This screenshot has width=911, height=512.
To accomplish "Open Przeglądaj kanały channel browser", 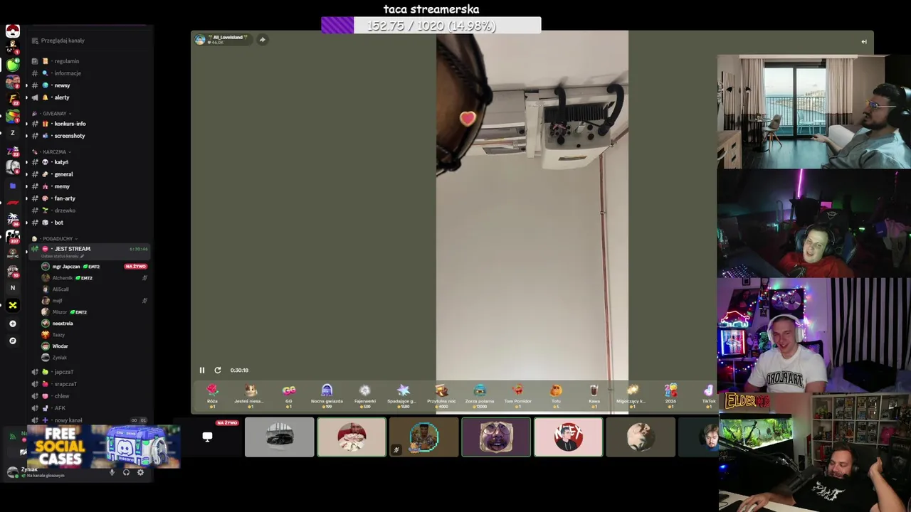I will (58, 41).
